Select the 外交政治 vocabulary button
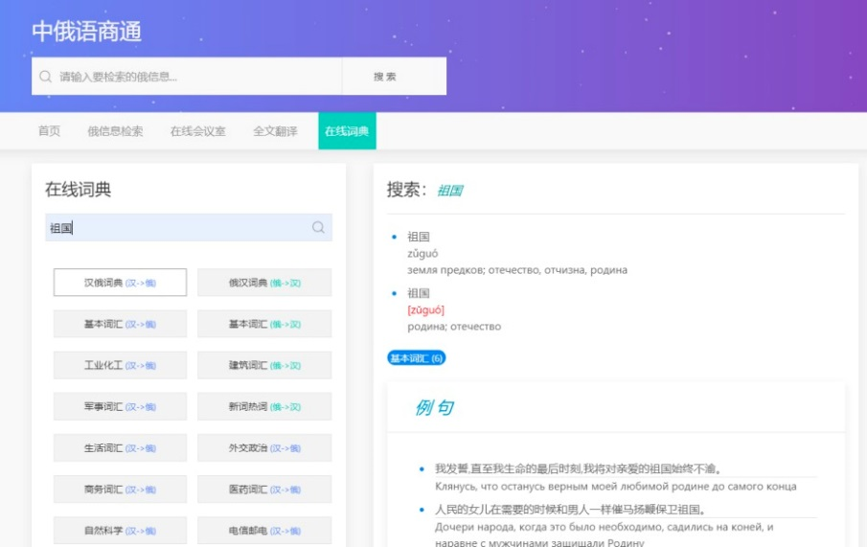This screenshot has width=867, height=547. [x=264, y=447]
